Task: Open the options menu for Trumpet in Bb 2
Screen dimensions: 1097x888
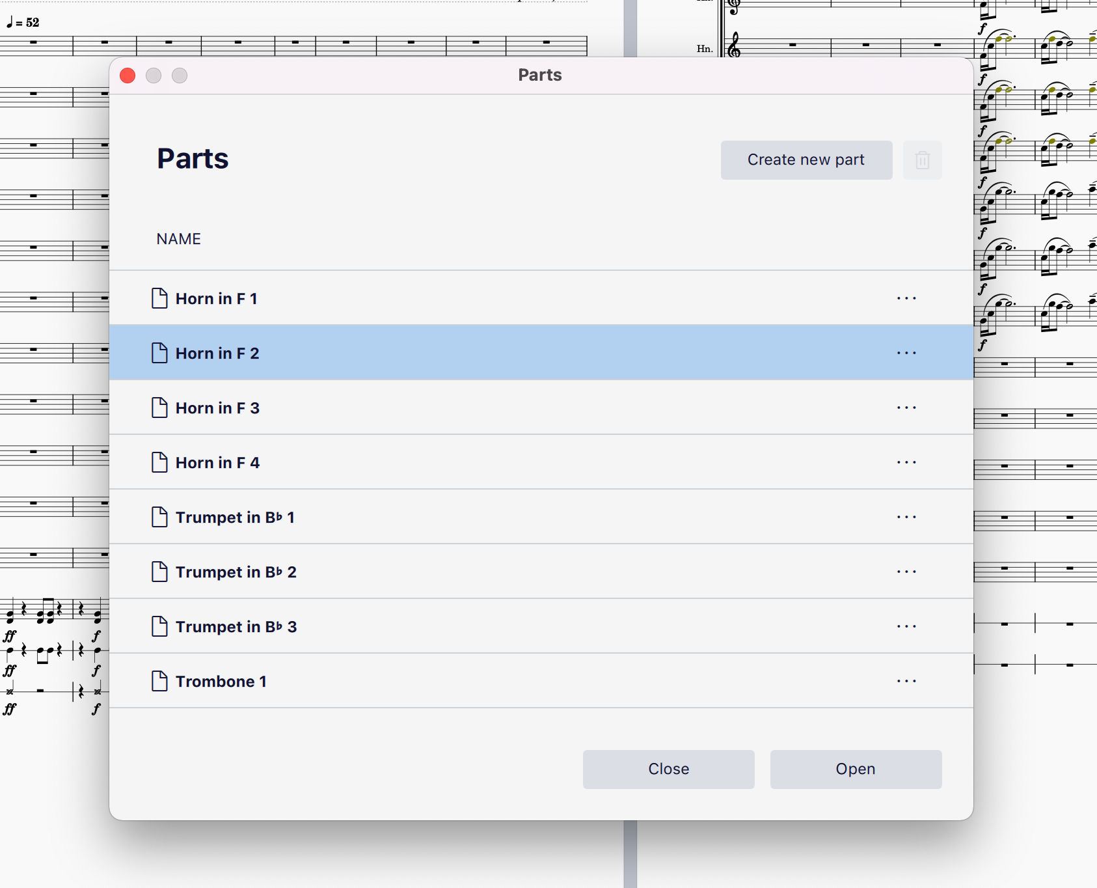Action: pos(908,572)
